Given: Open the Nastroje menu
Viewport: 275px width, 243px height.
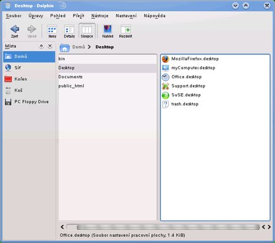Looking at the screenshot, I should [100, 16].
